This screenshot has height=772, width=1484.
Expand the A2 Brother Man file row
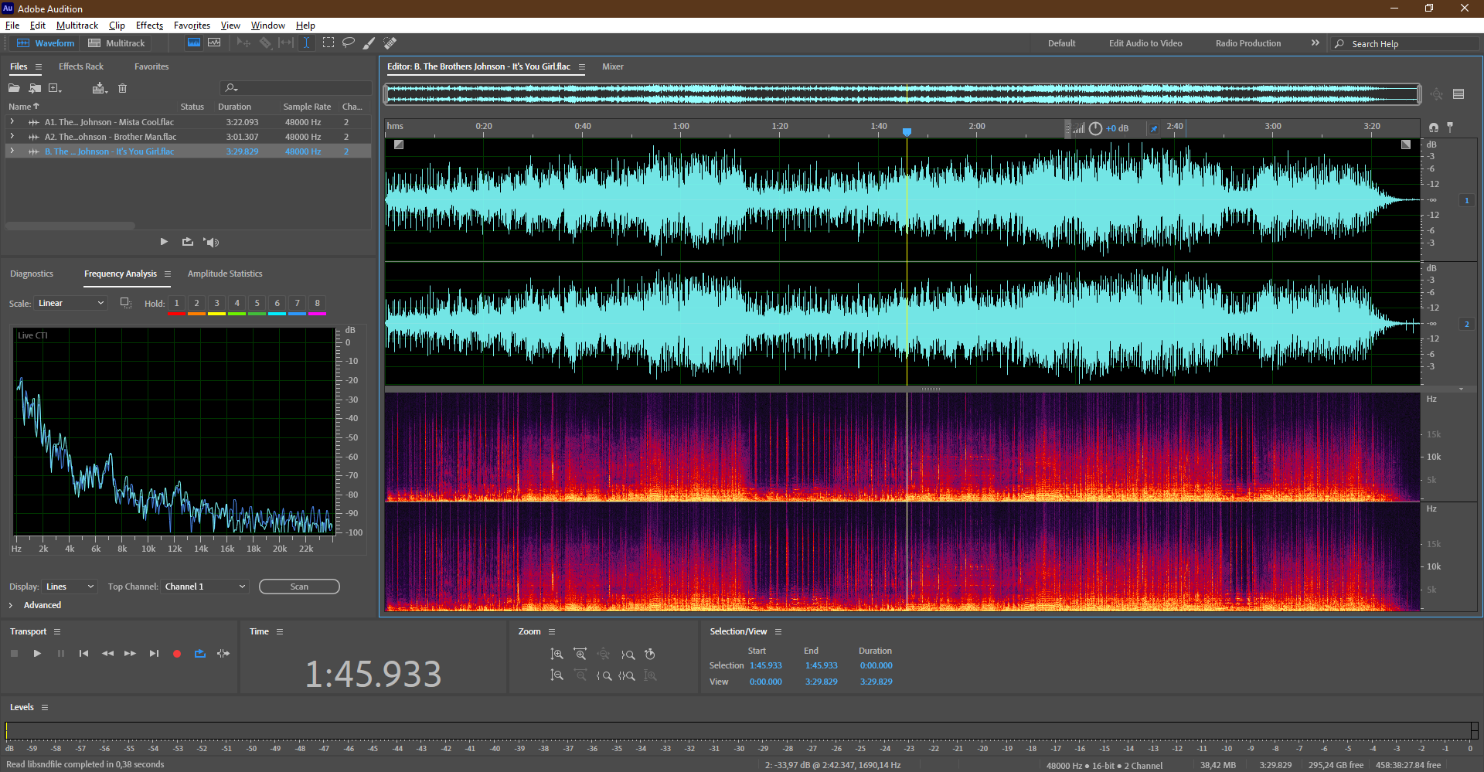pyautogui.click(x=12, y=137)
